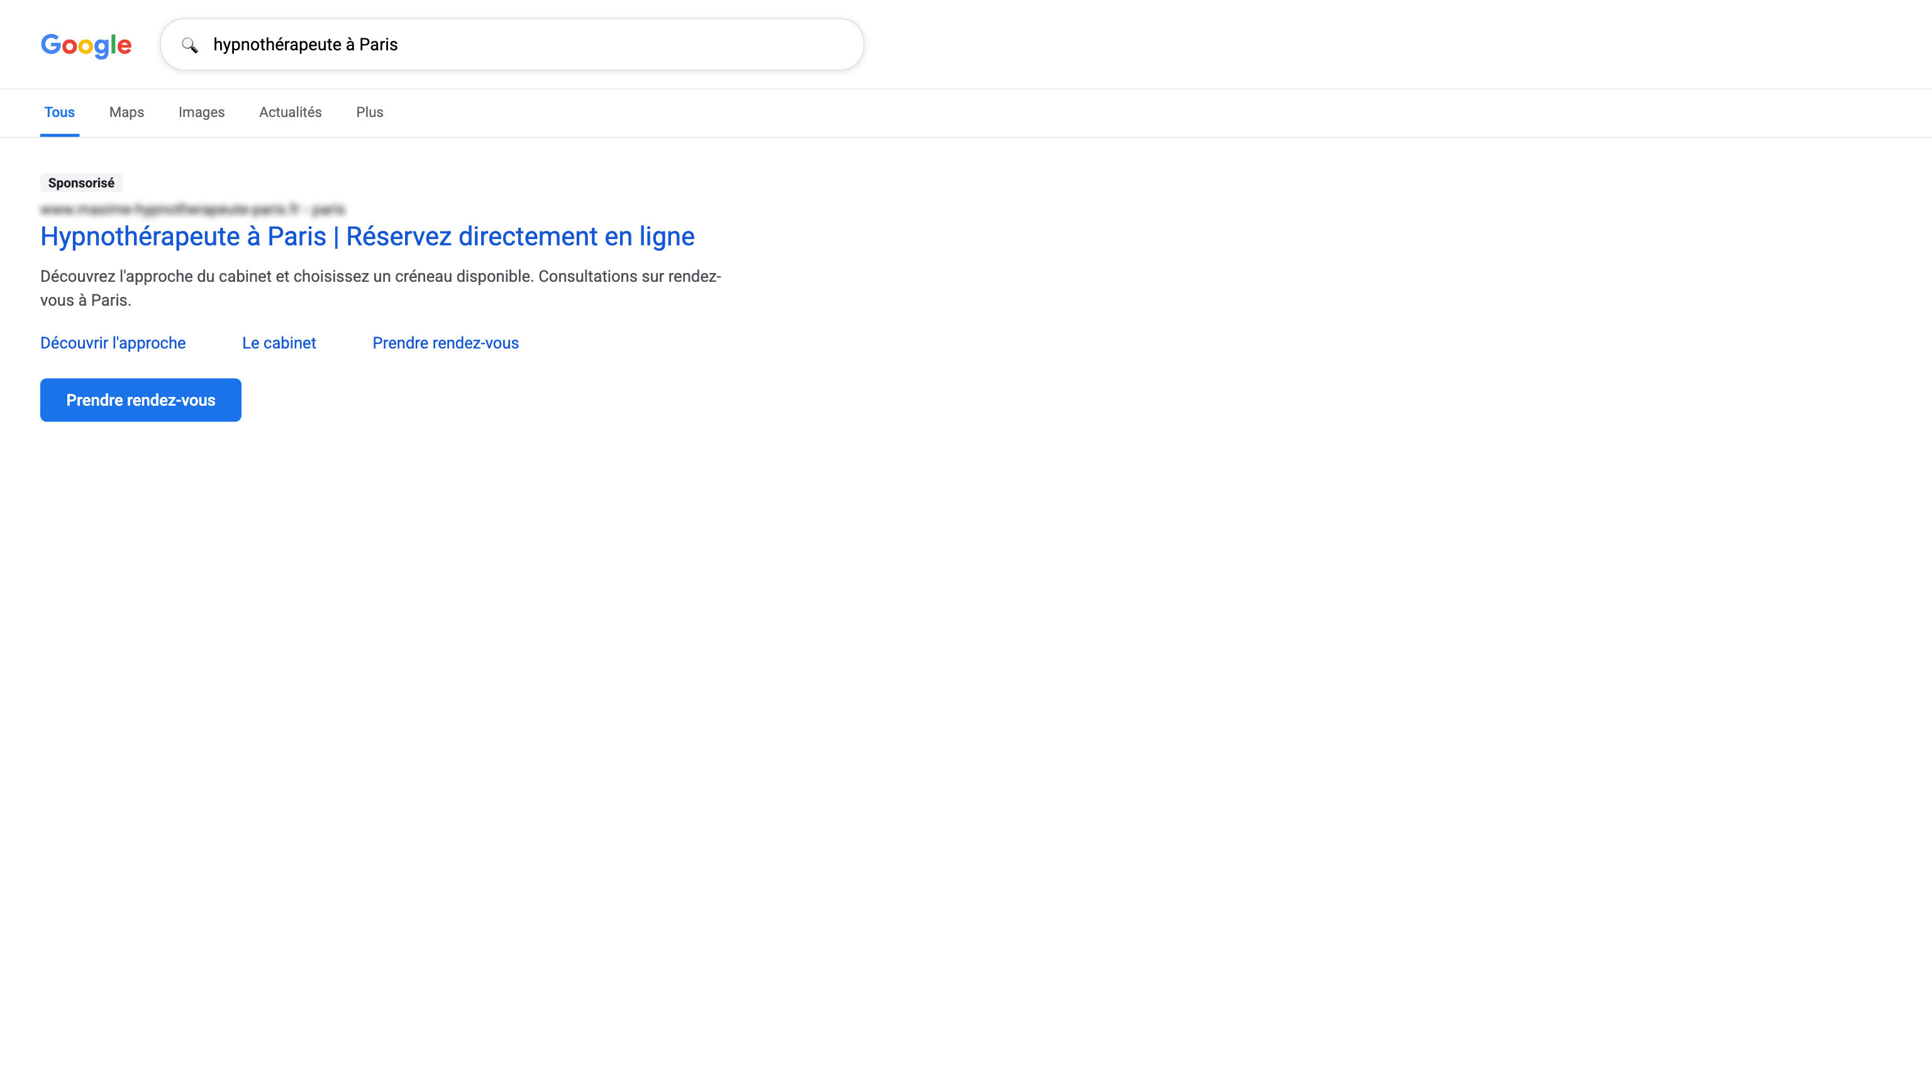Viewport: 1932px width, 1087px height.
Task: Switch to the Maps tab
Action: (x=127, y=112)
